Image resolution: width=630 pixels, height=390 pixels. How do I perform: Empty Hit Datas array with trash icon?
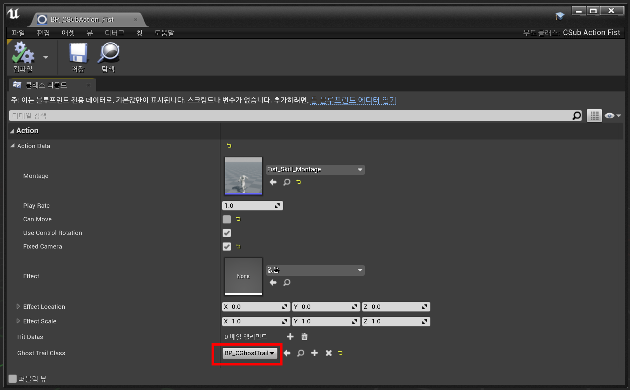(304, 337)
